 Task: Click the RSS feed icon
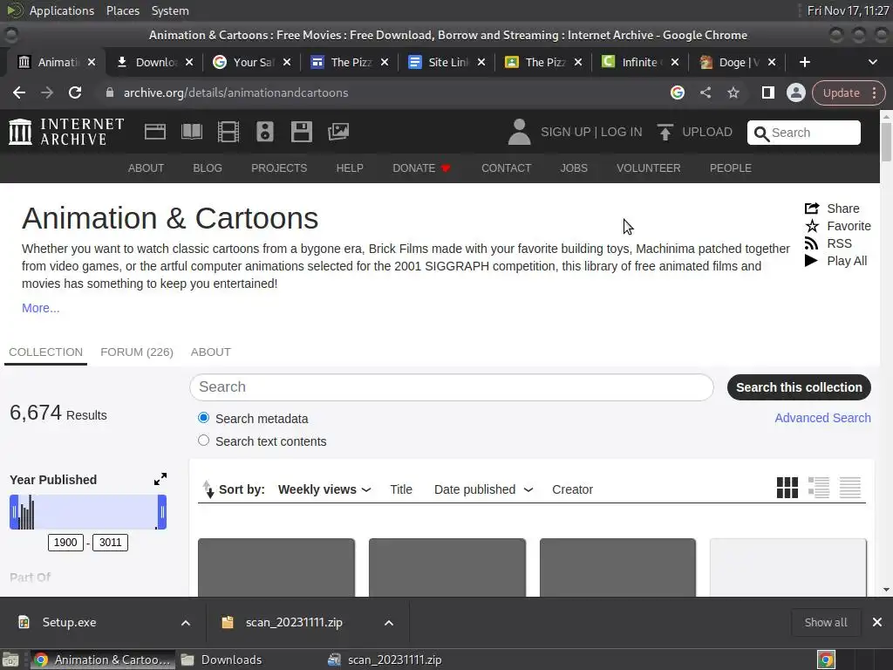(811, 243)
